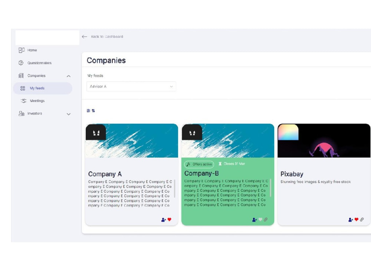Select My feeds submenu item
The image size is (371, 278).
click(x=43, y=88)
